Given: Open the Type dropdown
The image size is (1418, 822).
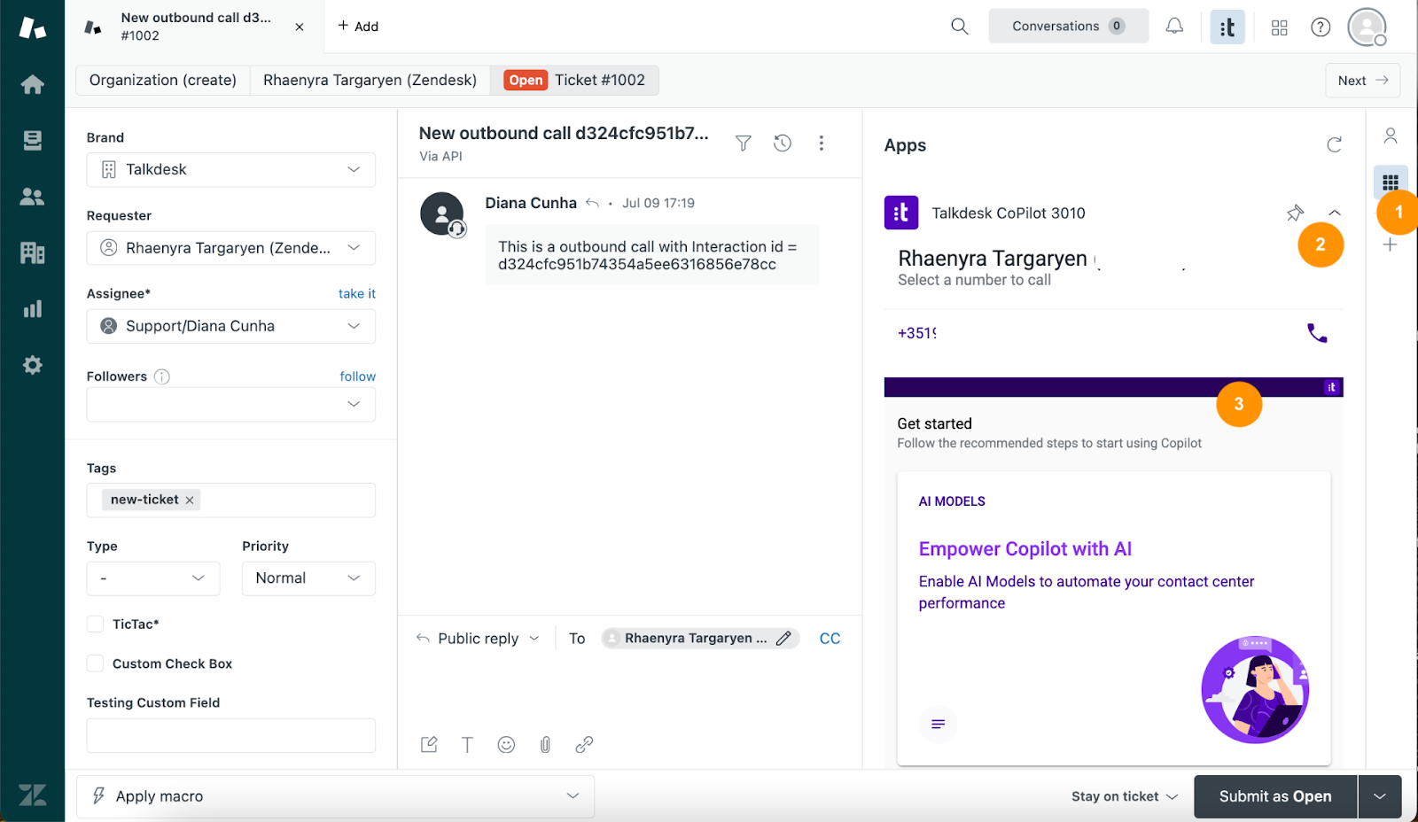Looking at the screenshot, I should tap(153, 578).
